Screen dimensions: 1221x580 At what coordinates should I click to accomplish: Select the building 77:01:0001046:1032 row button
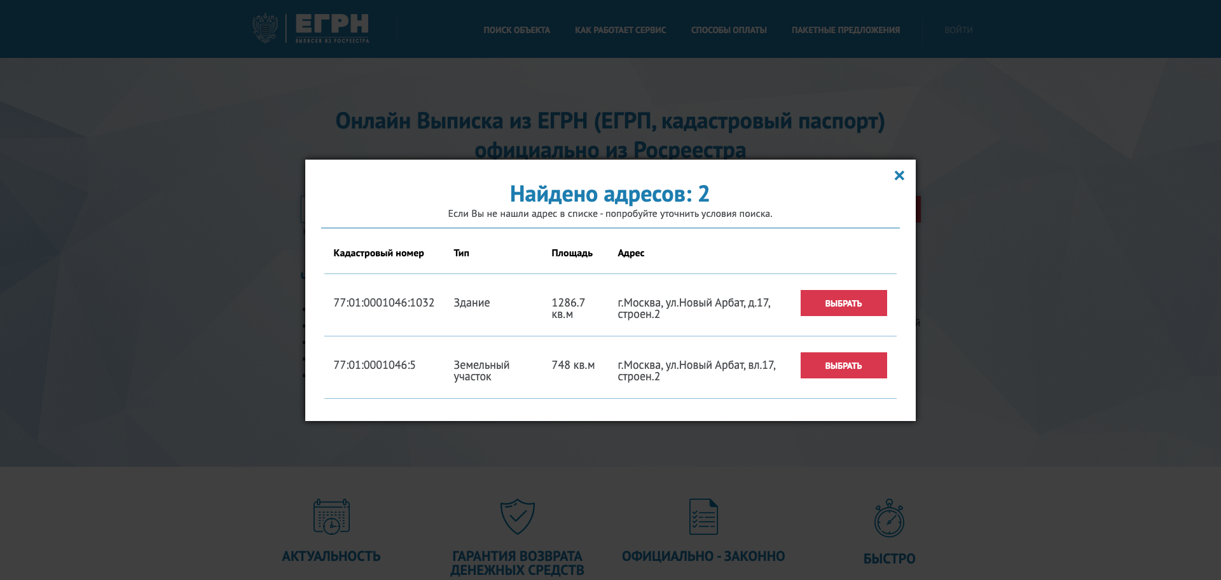[x=843, y=303]
